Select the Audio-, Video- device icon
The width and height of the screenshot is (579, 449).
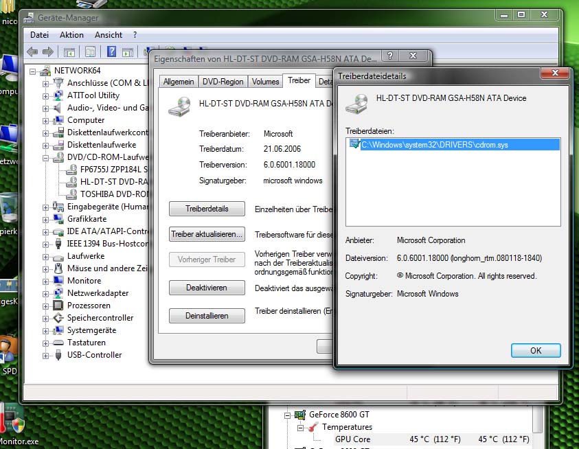58,108
